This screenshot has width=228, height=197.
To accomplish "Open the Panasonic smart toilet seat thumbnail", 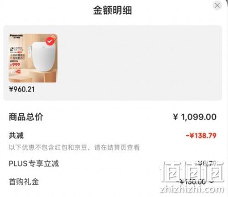I will [33, 58].
